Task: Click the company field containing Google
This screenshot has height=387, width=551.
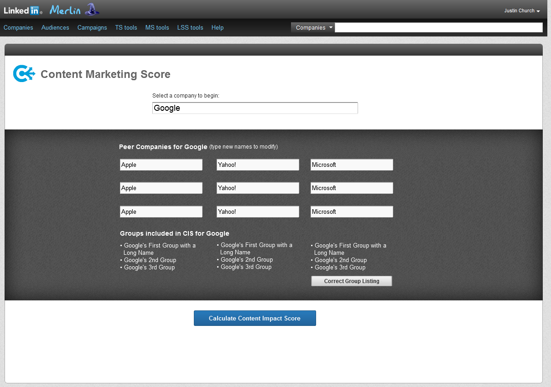Action: [x=255, y=108]
